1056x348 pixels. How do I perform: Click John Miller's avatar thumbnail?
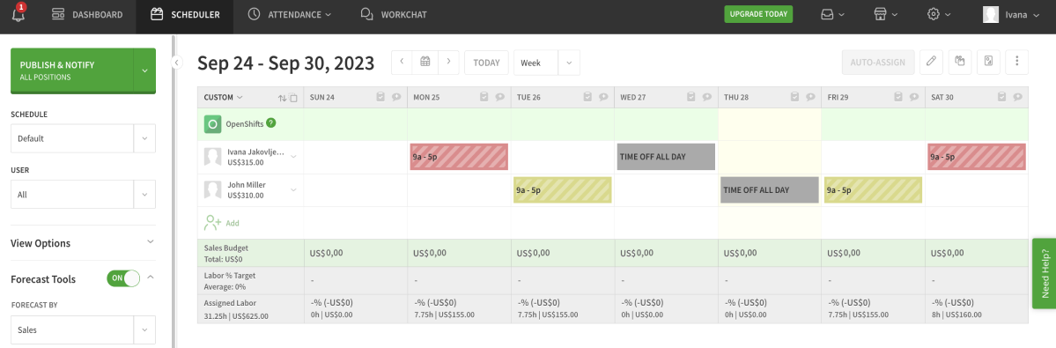(x=213, y=190)
